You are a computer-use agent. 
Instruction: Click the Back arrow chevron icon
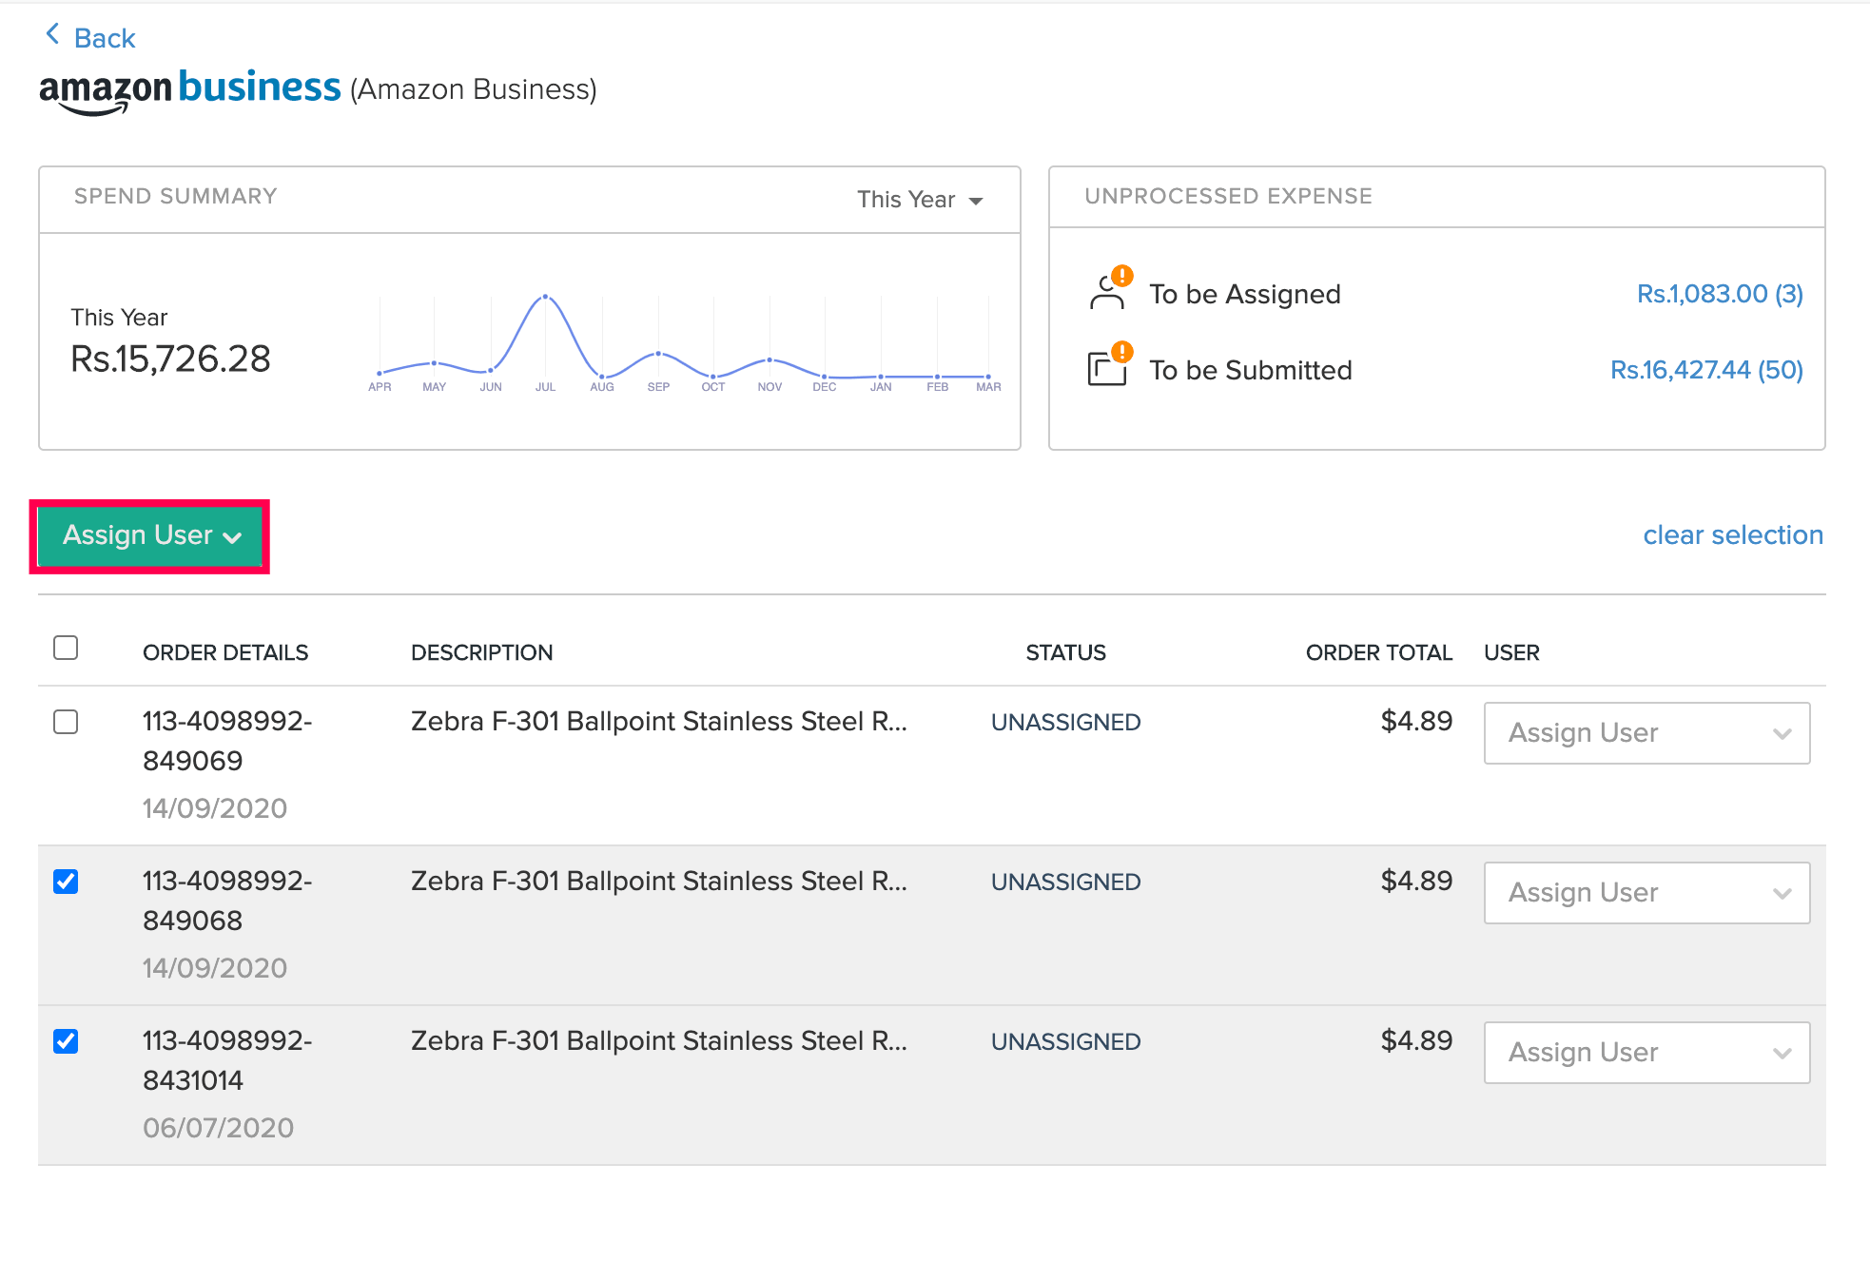click(x=52, y=35)
